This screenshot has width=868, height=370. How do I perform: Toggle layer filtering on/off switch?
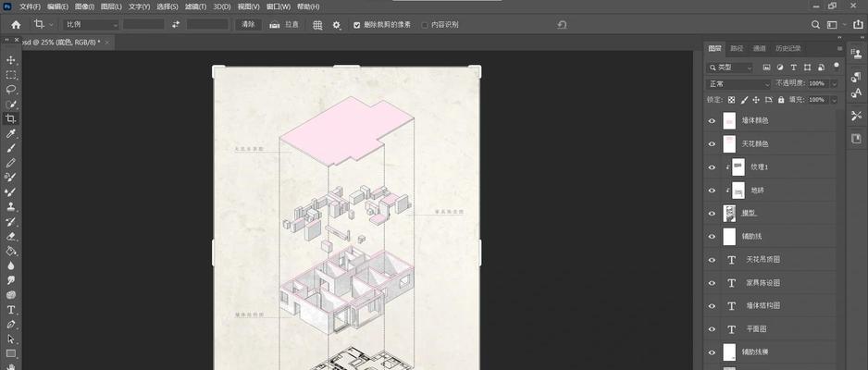tap(836, 67)
